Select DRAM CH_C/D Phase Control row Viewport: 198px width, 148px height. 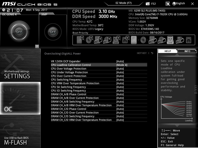click(99, 109)
